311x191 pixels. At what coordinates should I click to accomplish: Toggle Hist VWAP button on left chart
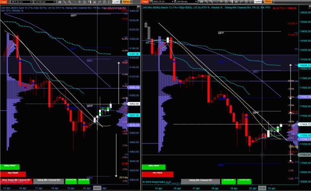click(13, 174)
